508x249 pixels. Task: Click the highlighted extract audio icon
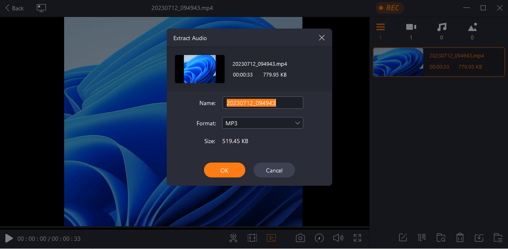click(271, 238)
